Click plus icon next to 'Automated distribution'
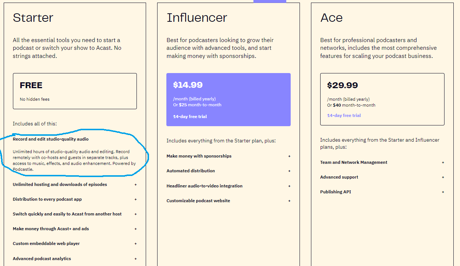The image size is (460, 266). tap(289, 171)
